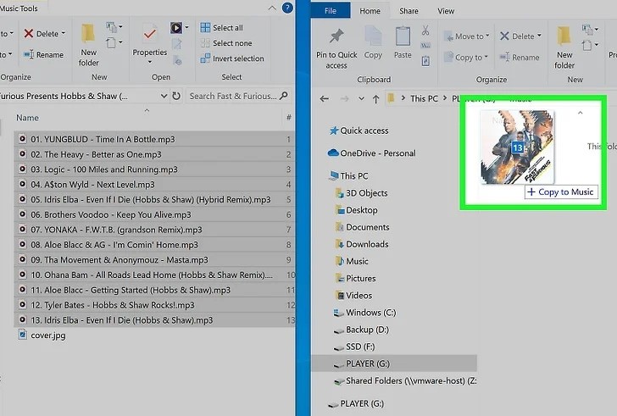Click the Search Fast & Furious field
The image size is (617, 416).
pyautogui.click(x=238, y=96)
